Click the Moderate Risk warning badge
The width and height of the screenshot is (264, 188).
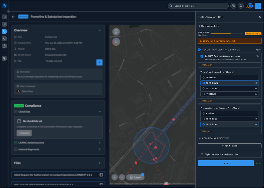pos(253,34)
